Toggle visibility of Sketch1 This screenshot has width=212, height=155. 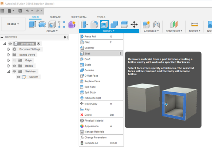click(x=19, y=77)
